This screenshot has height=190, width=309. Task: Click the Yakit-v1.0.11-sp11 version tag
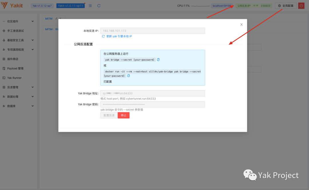click(71, 6)
